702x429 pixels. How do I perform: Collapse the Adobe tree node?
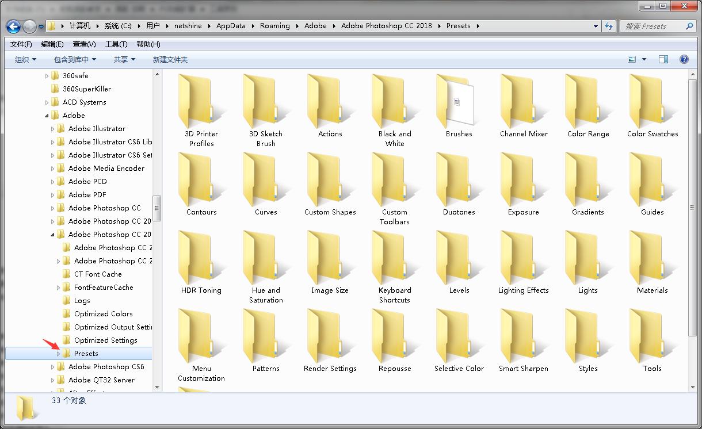tap(47, 116)
